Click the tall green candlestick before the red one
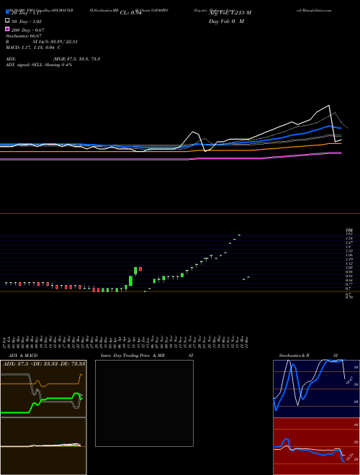The height and width of the screenshot is (475, 360). click(135, 271)
